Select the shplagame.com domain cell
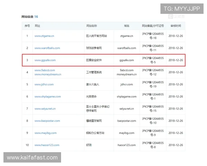Screen dimensions: 207x166 click(x=127, y=96)
